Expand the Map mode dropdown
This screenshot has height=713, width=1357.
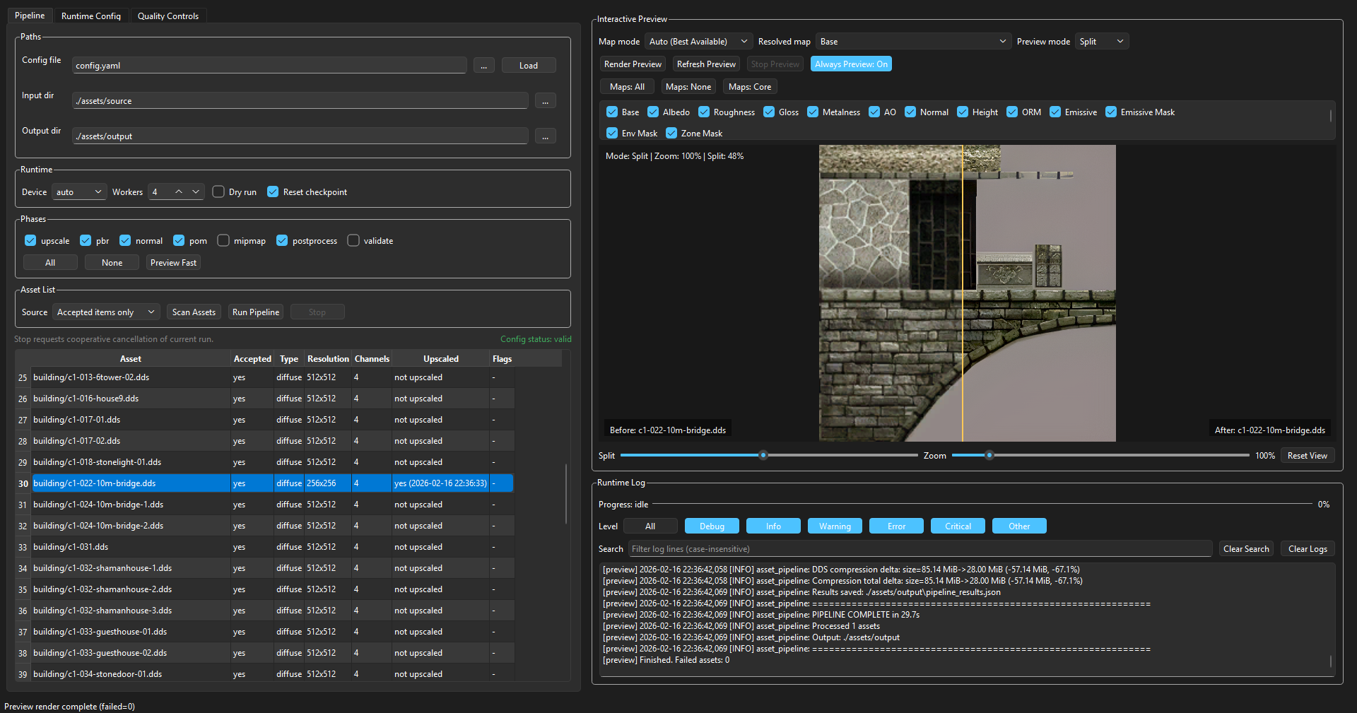pos(698,42)
